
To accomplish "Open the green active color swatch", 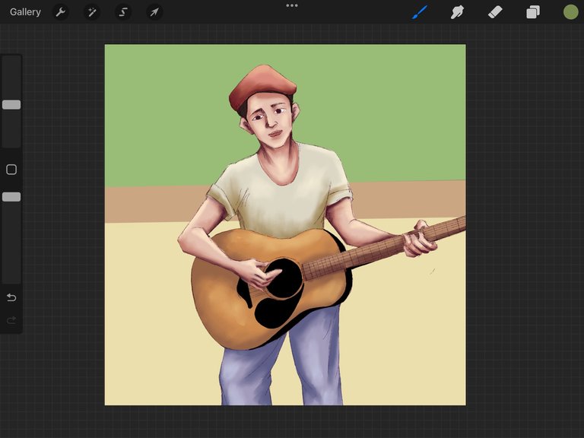I will click(x=570, y=12).
